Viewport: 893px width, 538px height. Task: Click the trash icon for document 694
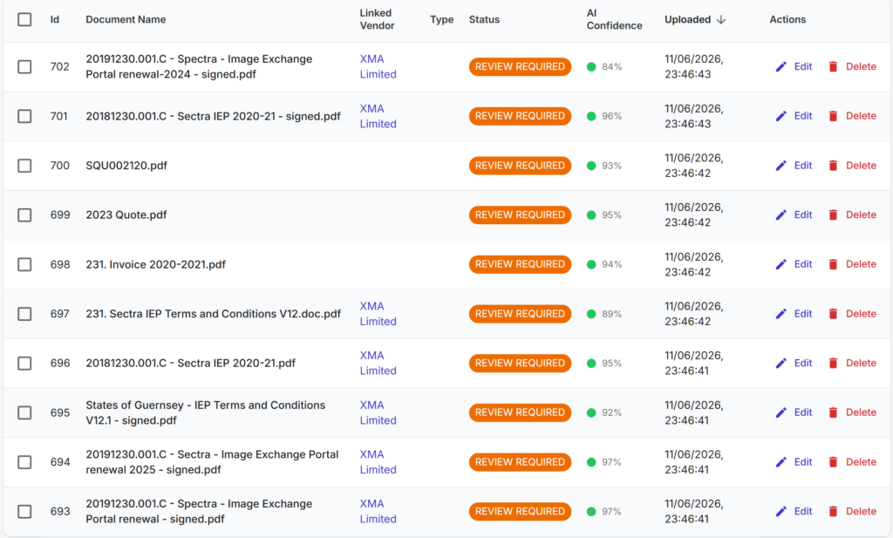click(833, 462)
